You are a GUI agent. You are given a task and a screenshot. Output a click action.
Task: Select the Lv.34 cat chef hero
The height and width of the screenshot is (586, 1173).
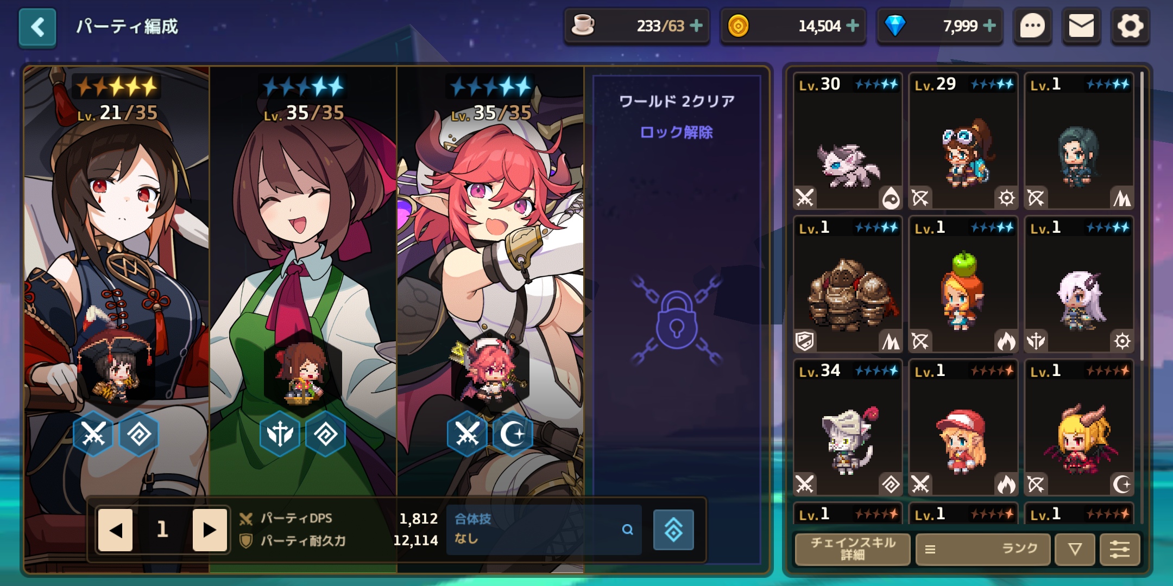click(848, 428)
